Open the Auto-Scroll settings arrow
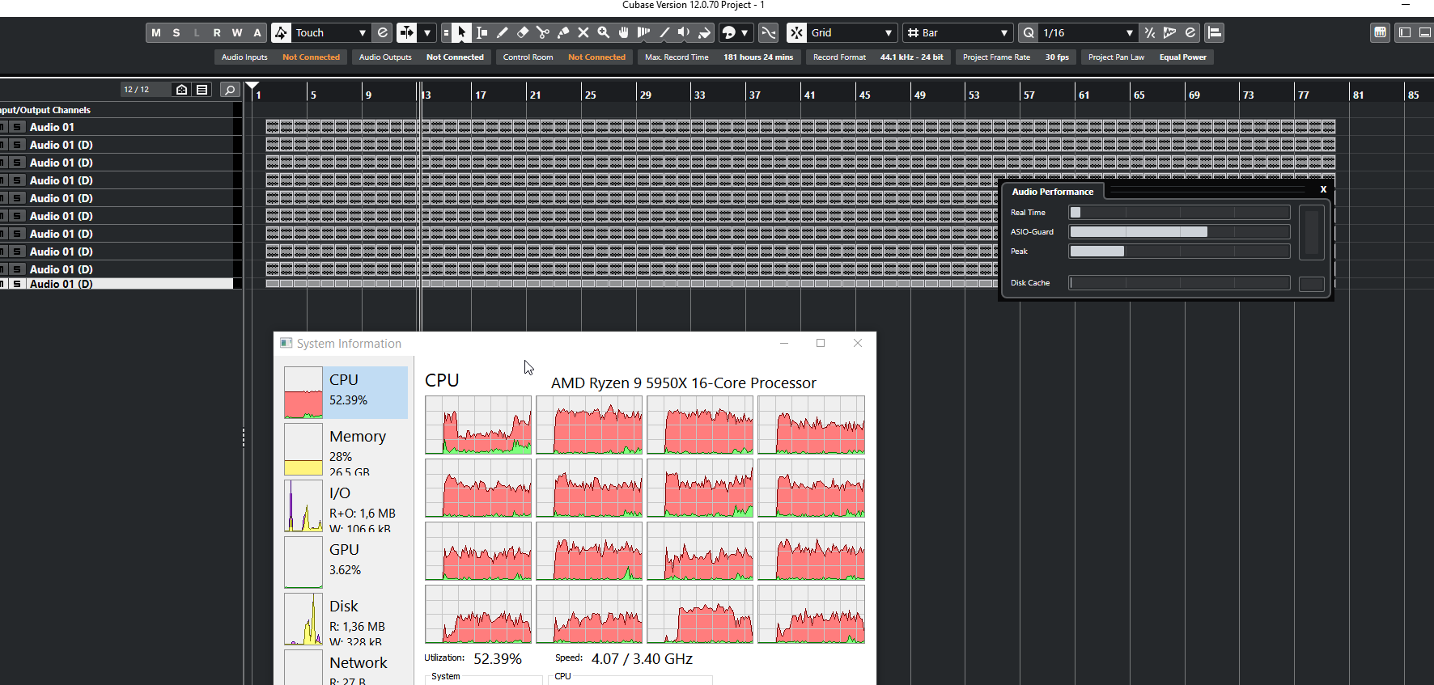Screen dimensions: 1434x685 [427, 32]
